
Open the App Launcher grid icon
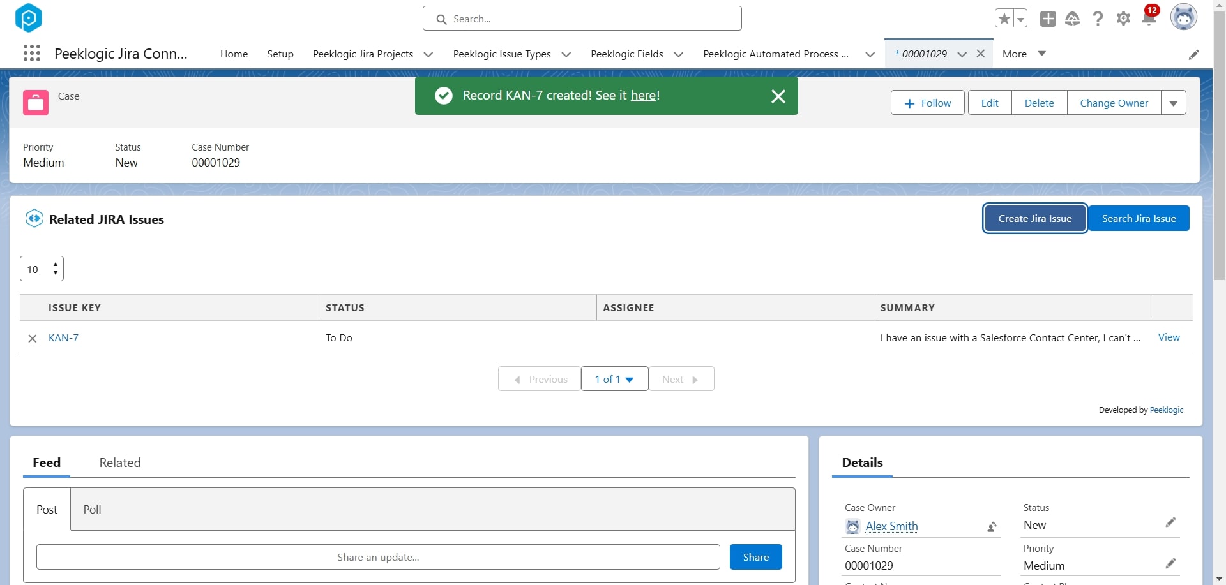31,54
